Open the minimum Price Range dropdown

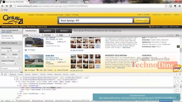[x=5, y=51]
